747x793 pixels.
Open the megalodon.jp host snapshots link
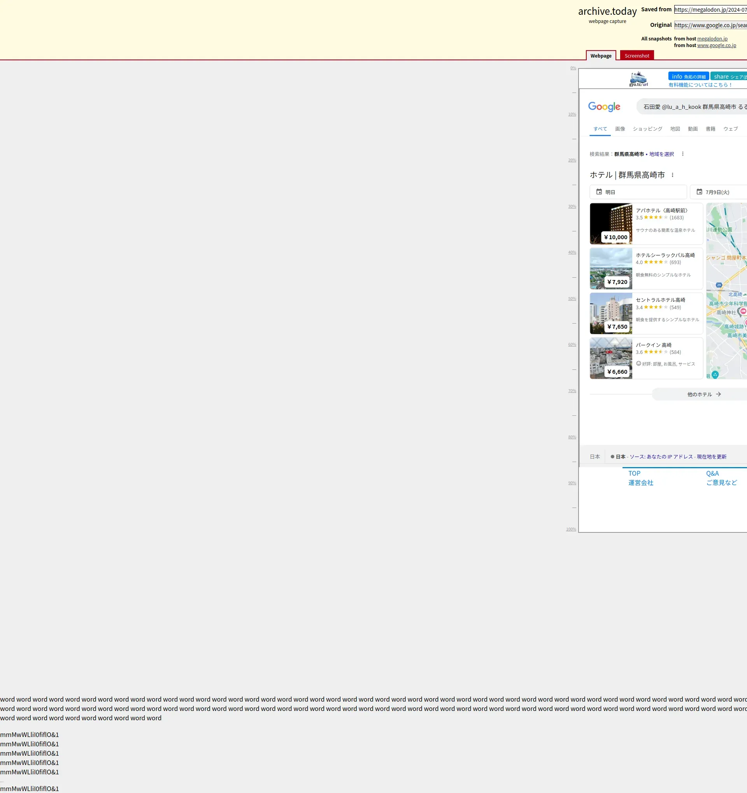[x=712, y=39]
